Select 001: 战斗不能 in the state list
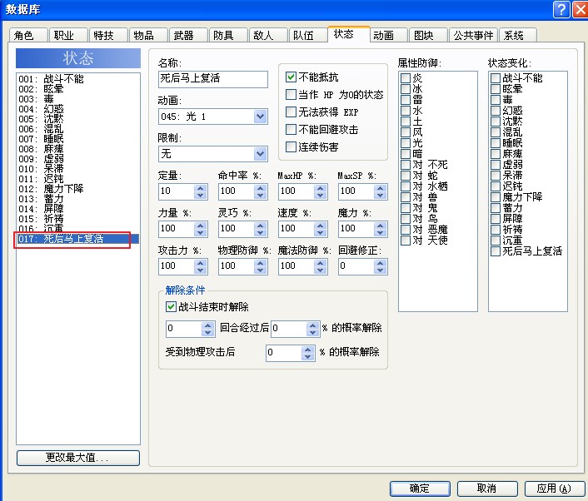This screenshot has width=588, height=501. pyautogui.click(x=78, y=79)
